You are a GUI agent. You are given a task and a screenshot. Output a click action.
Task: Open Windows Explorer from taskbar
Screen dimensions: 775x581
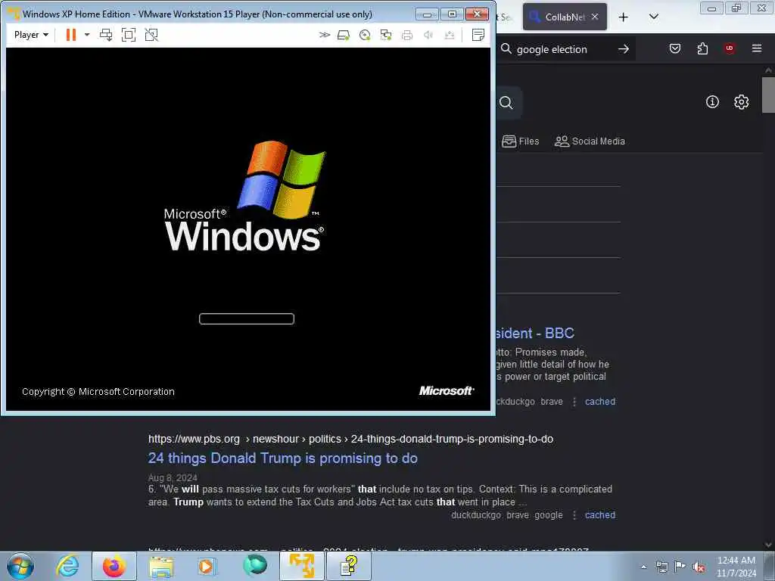point(162,566)
